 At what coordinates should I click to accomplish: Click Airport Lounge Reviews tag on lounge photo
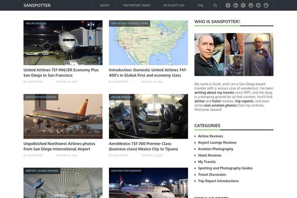[42, 171]
